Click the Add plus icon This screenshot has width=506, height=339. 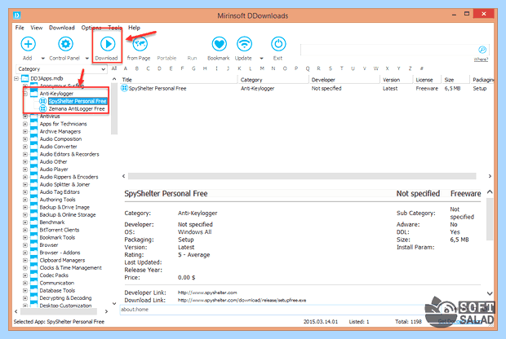tap(28, 44)
